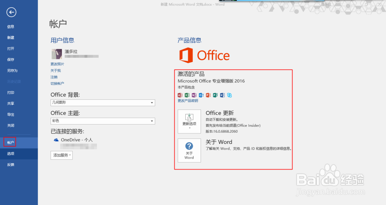Click the Skype app icon
386x205 pixels.
tap(229, 95)
